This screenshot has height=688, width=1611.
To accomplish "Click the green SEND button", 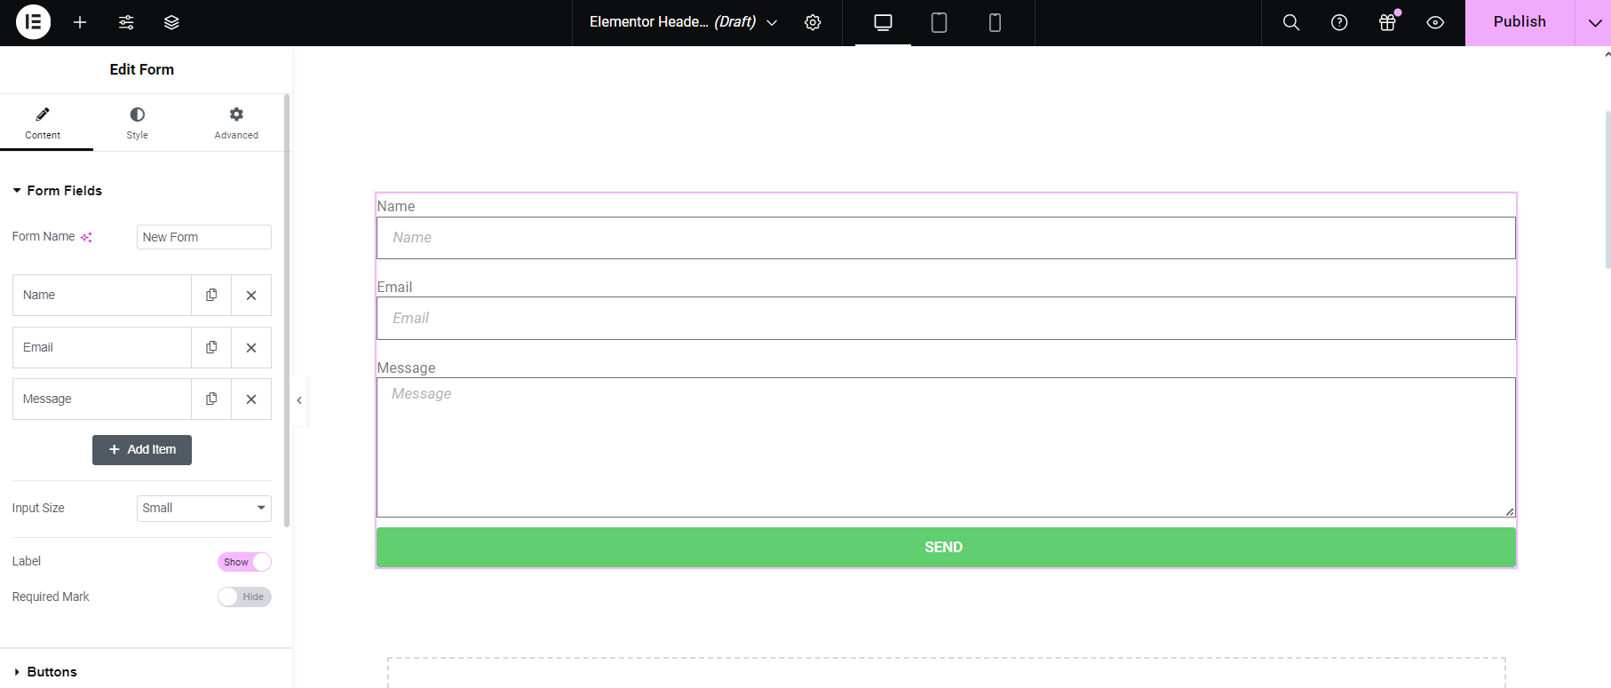I will pos(946,547).
